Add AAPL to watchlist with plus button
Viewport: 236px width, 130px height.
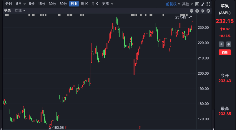(x=222, y=44)
